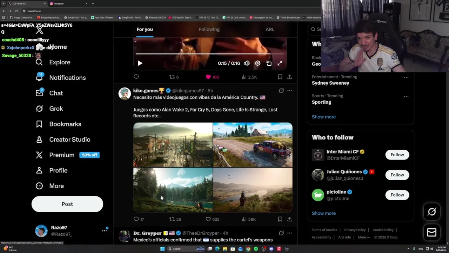The width and height of the screenshot is (449, 253).
Task: Ask Grok about the kike.games post
Action: [281, 91]
